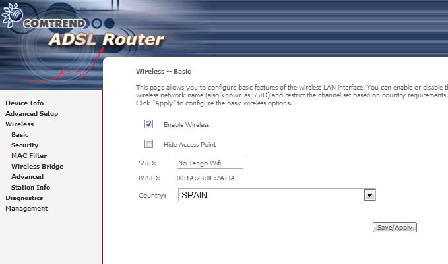Open the Country dropdown arrow

369,196
